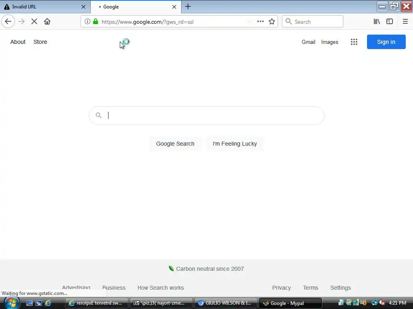Go back using the back arrow button
Screen dimensions: 413x309
(8, 21)
